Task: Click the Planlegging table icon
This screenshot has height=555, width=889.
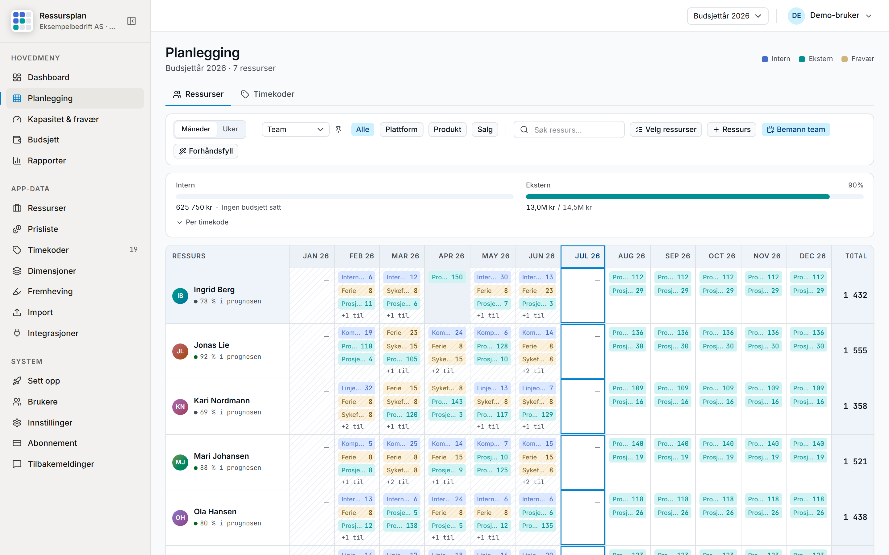Action: [17, 98]
